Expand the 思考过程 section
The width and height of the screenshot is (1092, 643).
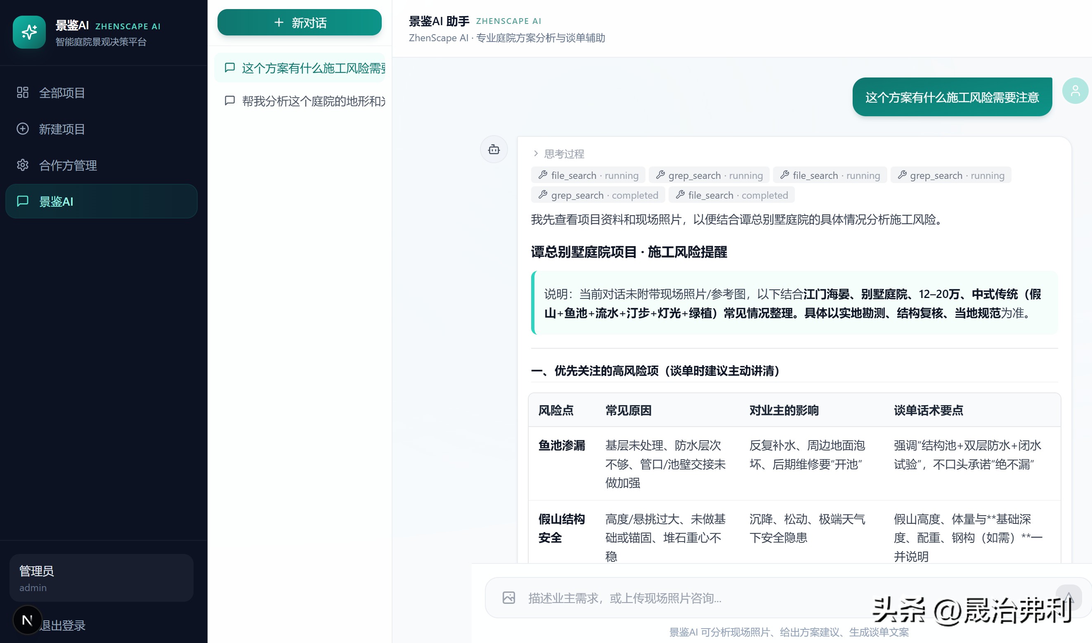tap(558, 154)
